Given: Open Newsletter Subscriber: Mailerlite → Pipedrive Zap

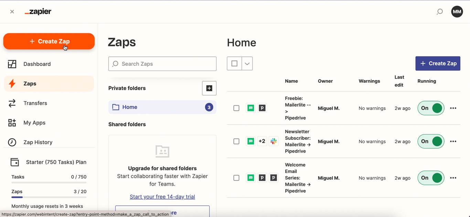Looking at the screenshot, I should [x=298, y=141].
